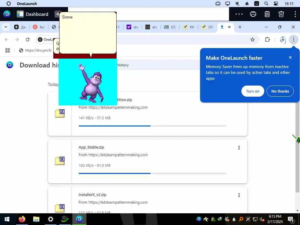Open App_Stable.zip more actions menu

coord(239,148)
